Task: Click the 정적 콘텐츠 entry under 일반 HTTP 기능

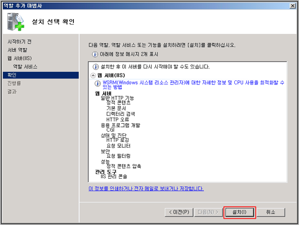Action: pos(119,103)
